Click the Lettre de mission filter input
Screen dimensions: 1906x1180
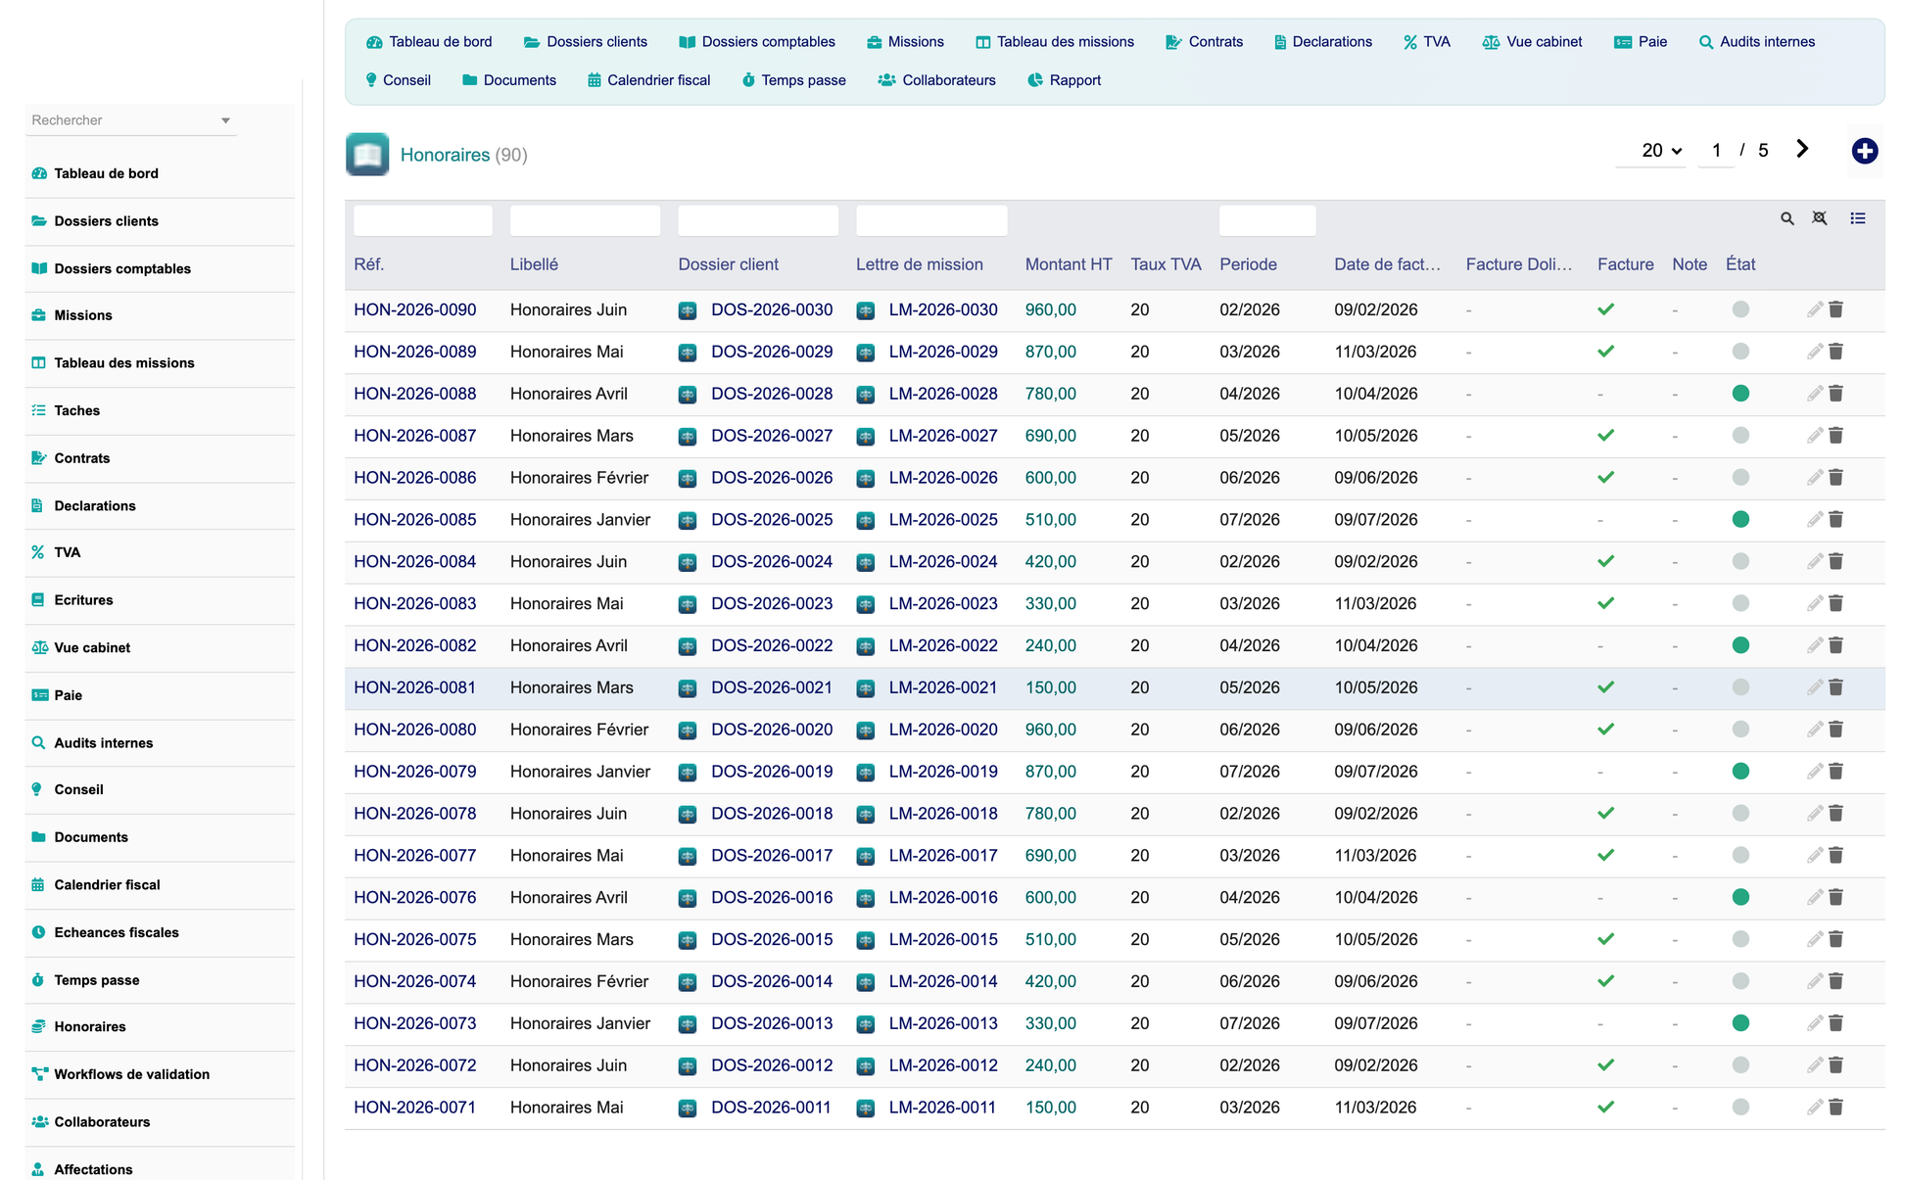(x=931, y=220)
